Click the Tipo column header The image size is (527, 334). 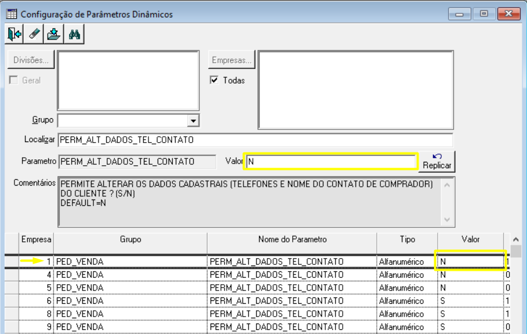pyautogui.click(x=408, y=243)
